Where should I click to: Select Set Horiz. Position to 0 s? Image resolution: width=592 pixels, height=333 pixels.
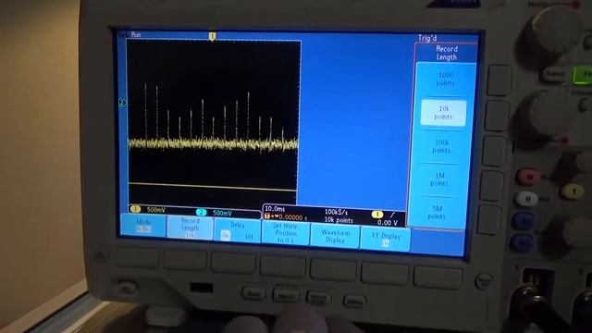coord(286,232)
